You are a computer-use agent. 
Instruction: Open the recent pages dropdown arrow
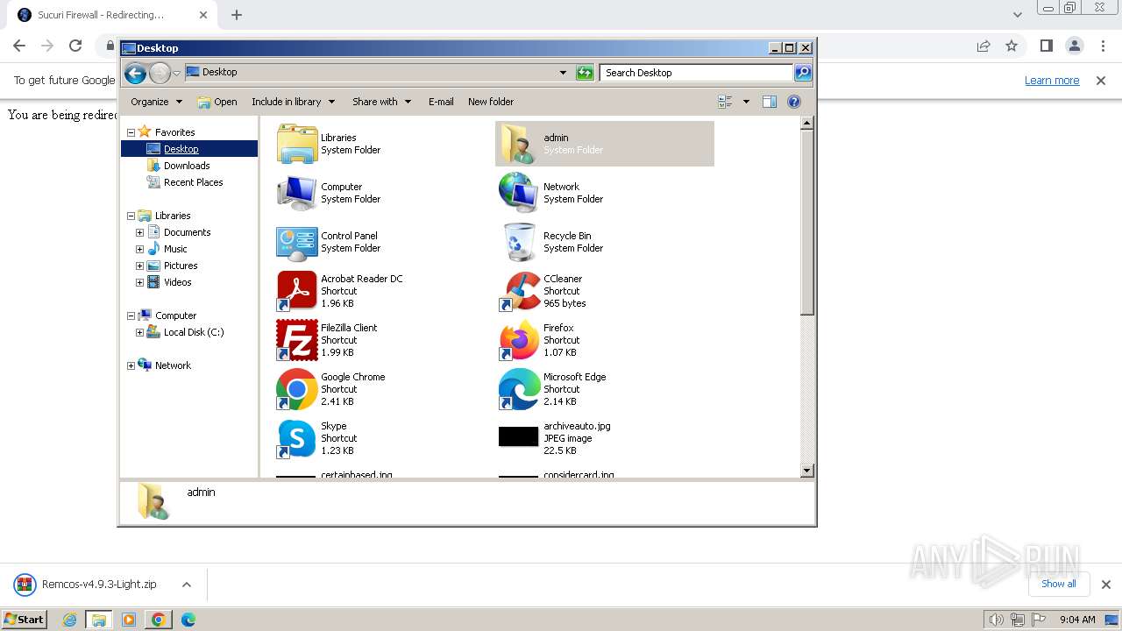click(x=176, y=74)
